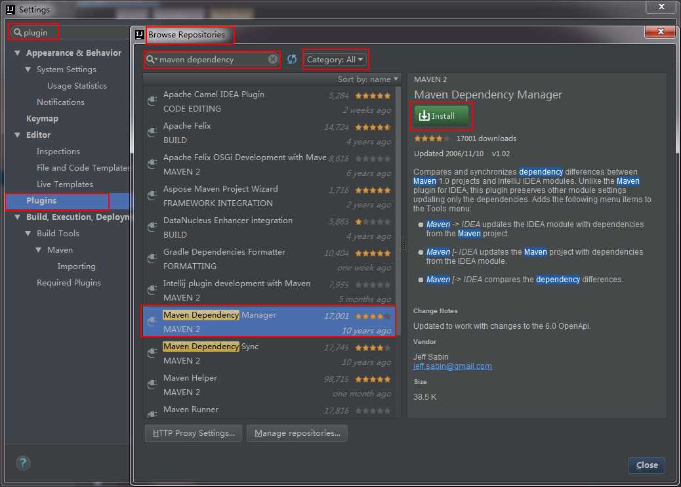Click the Maven Dependency Sync plugin icon
This screenshot has width=681, height=487.
tap(152, 353)
